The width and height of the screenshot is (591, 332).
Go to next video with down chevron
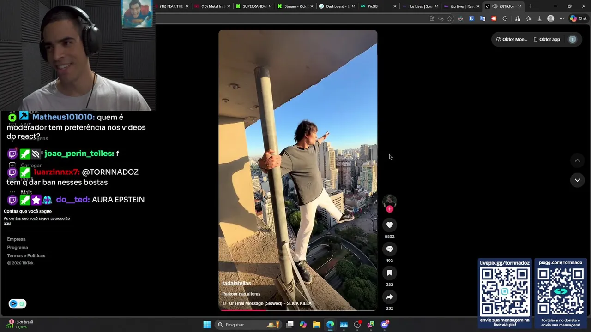click(x=577, y=180)
